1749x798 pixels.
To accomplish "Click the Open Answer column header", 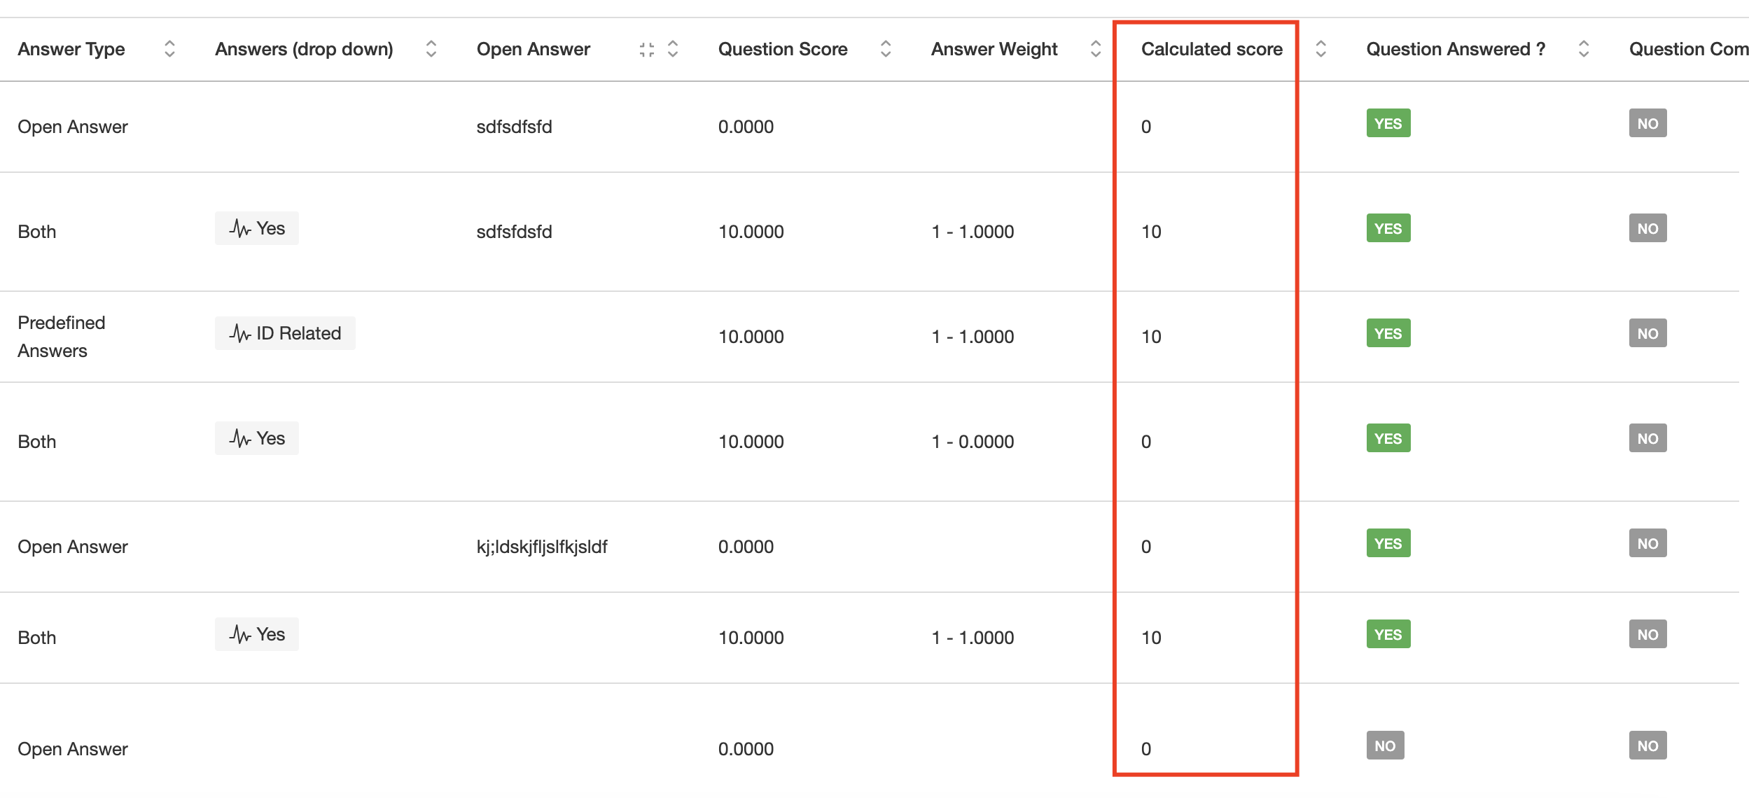I will (x=534, y=49).
